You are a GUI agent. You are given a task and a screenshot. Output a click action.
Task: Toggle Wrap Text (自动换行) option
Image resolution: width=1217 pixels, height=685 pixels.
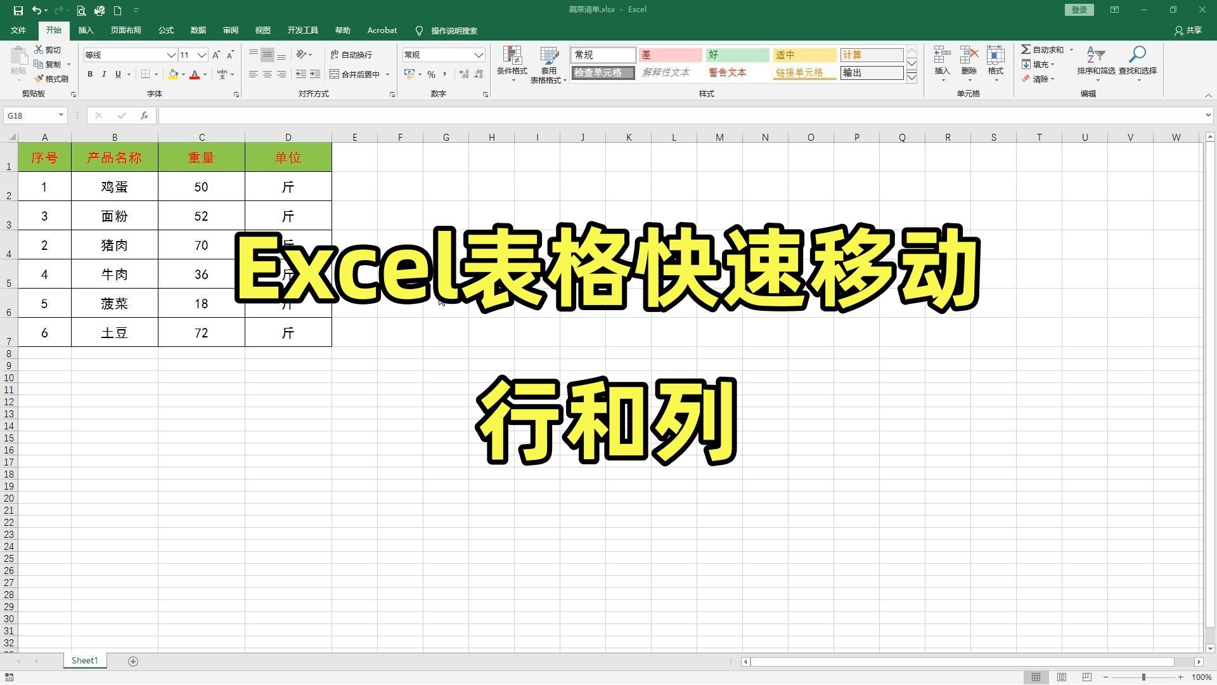(x=352, y=55)
